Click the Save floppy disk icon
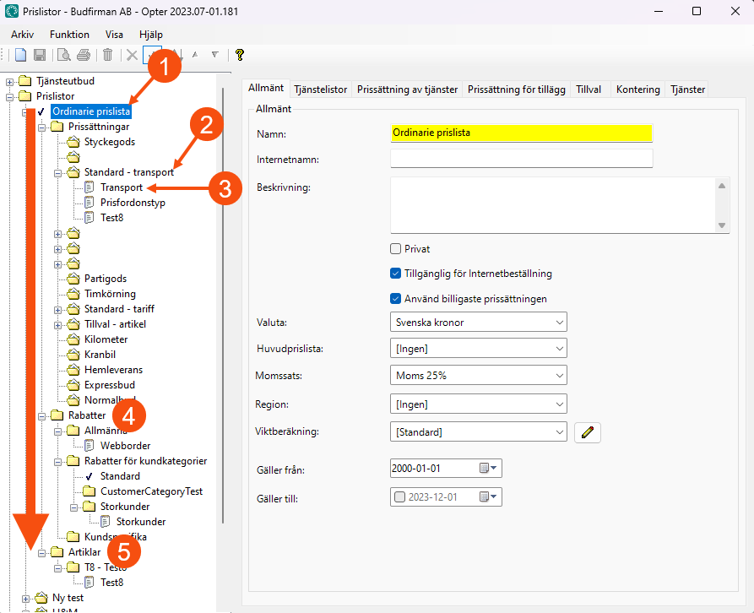 39,55
